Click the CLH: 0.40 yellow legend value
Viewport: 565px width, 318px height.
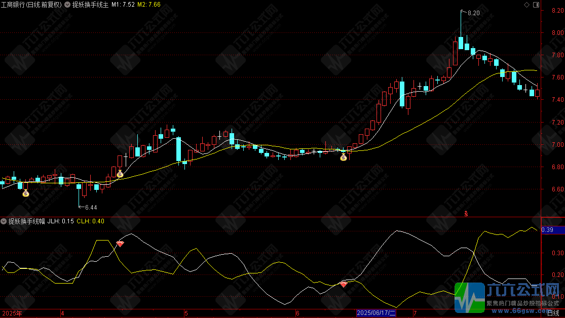(90, 221)
